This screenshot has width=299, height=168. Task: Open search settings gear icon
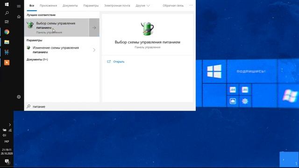pyautogui.click(x=19, y=97)
